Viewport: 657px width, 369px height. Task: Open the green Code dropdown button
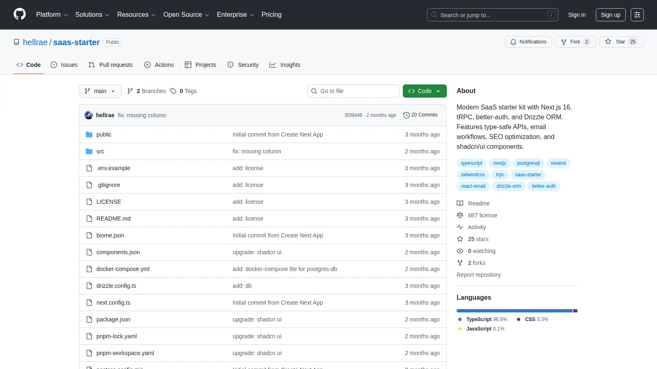coord(425,91)
